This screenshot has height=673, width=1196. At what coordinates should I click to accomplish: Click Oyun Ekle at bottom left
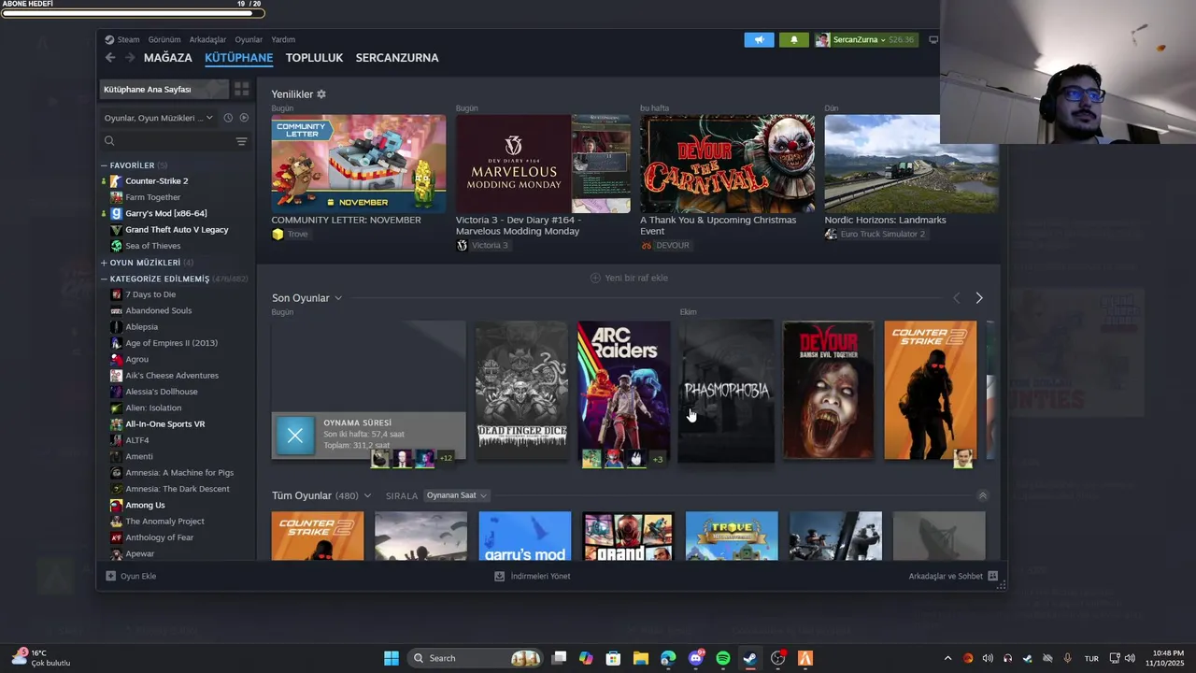click(x=131, y=577)
